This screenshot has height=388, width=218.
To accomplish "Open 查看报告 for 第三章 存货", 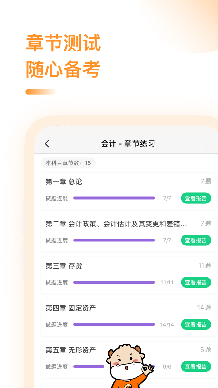I will [x=196, y=282].
